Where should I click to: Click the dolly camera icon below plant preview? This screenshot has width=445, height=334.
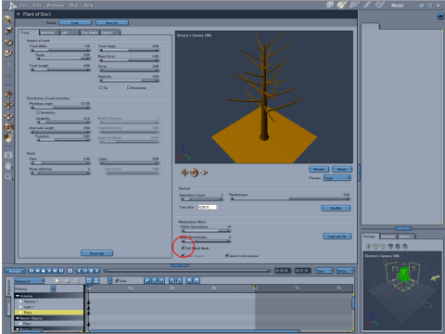(x=204, y=173)
